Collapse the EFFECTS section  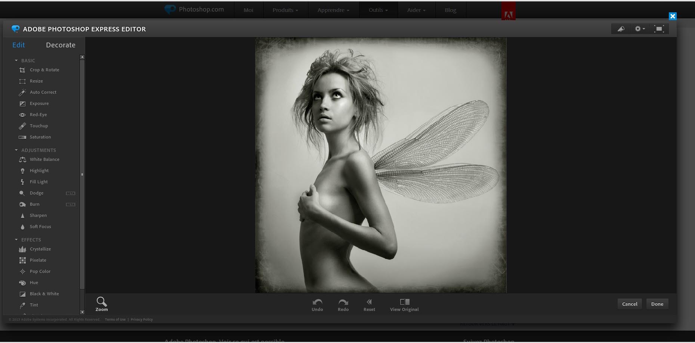click(16, 240)
